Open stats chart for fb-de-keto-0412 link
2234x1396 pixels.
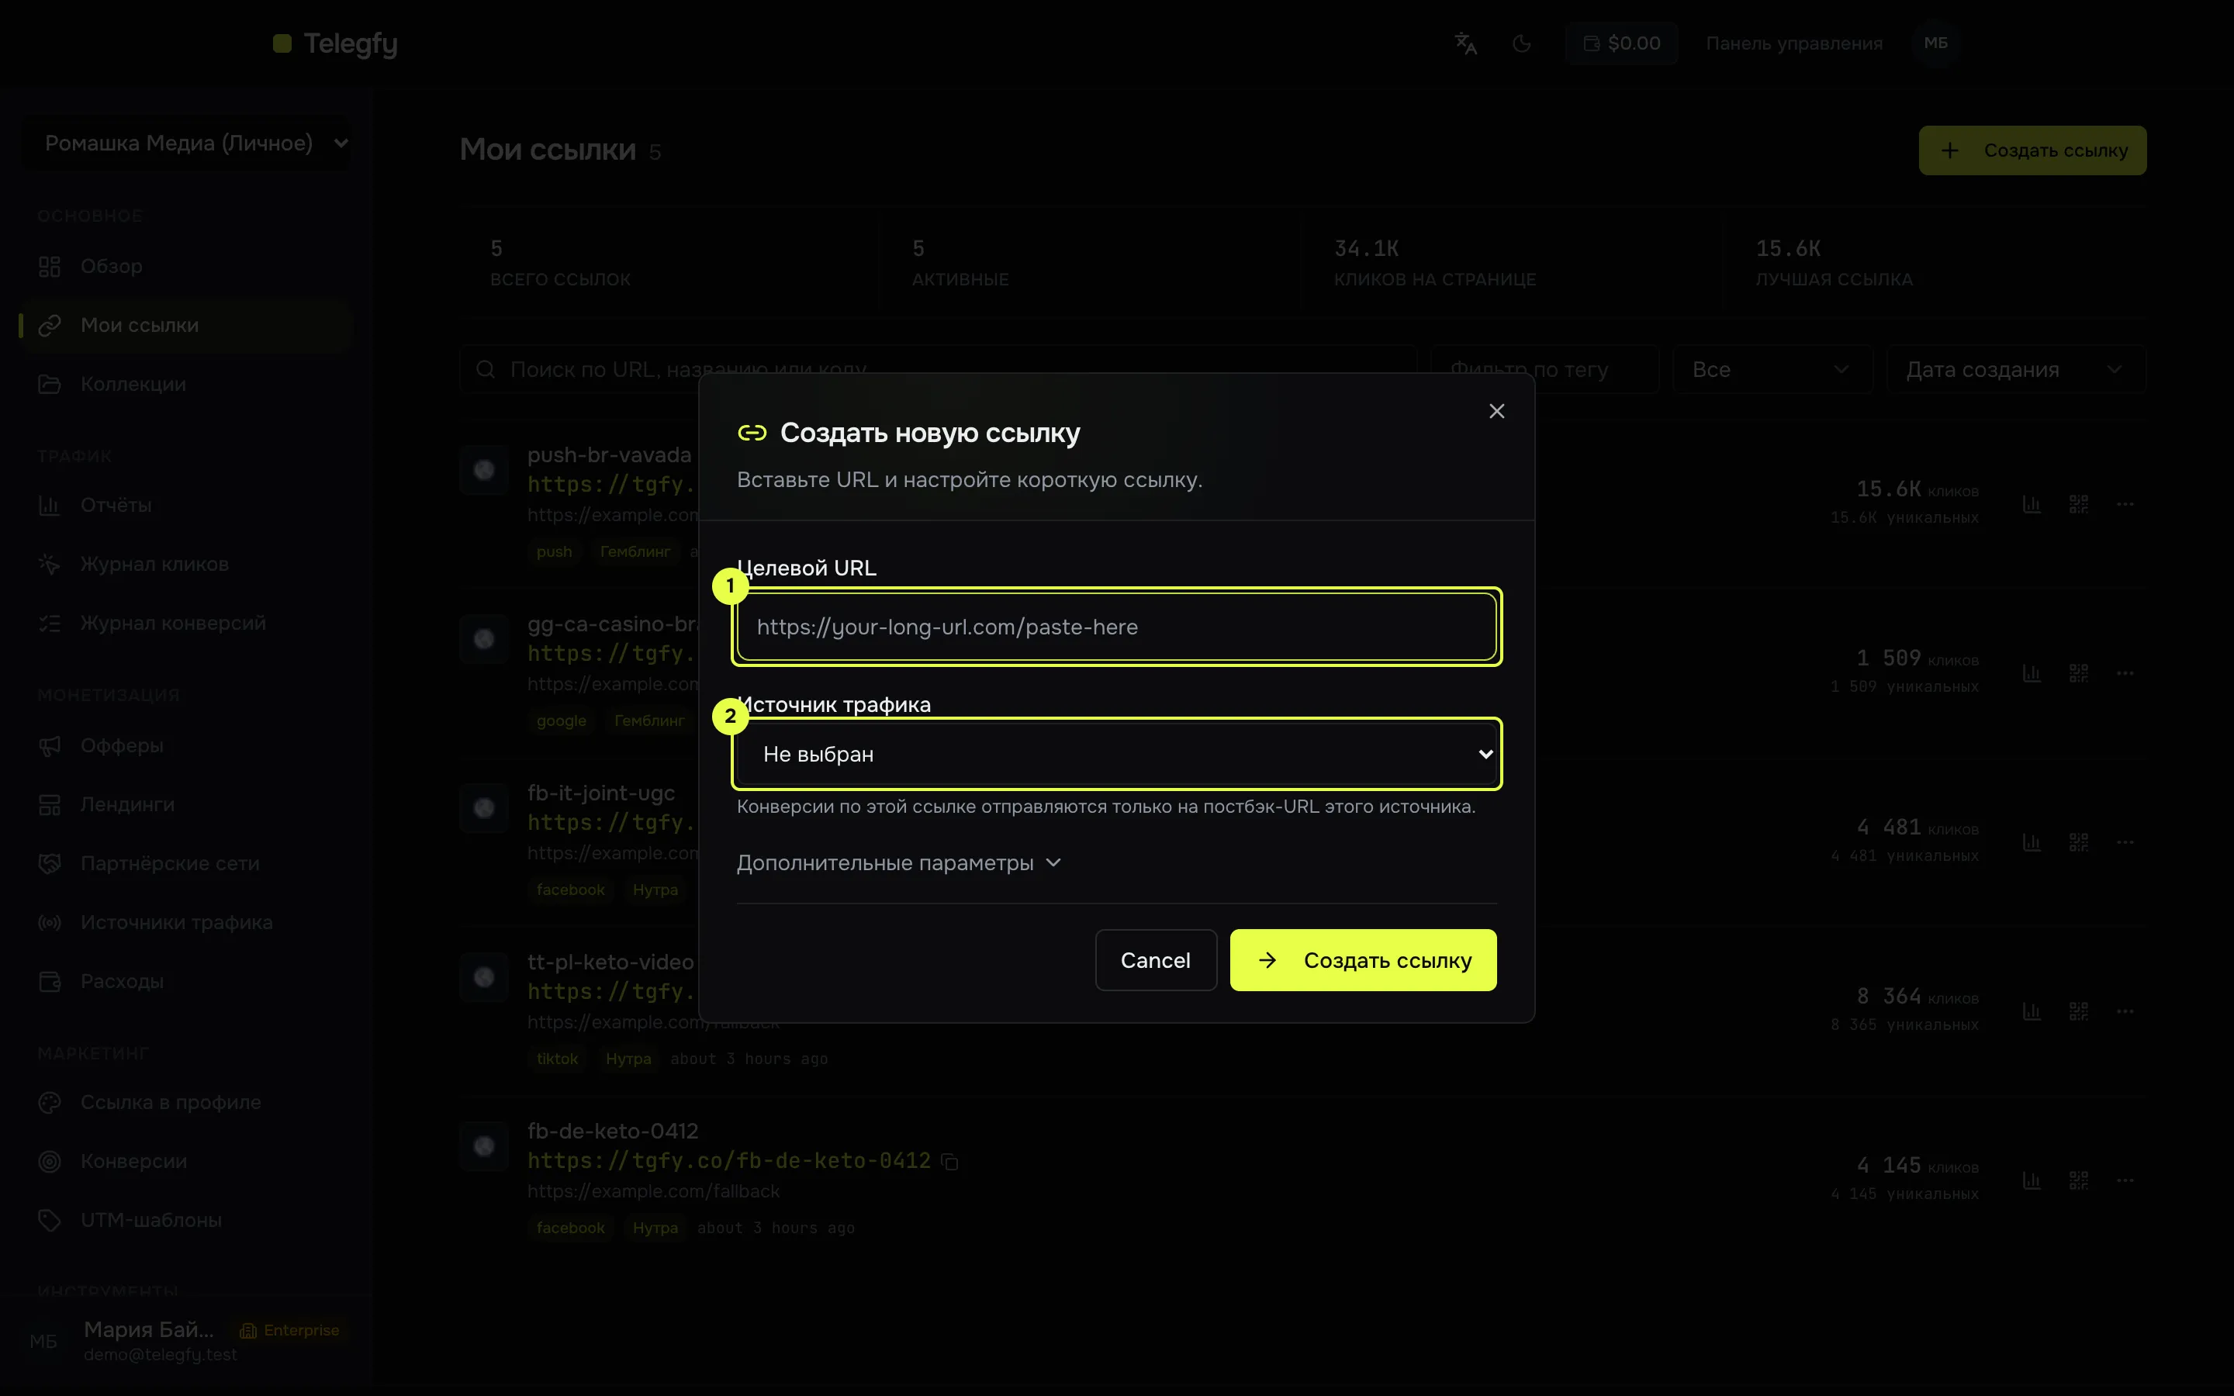pos(2032,1180)
